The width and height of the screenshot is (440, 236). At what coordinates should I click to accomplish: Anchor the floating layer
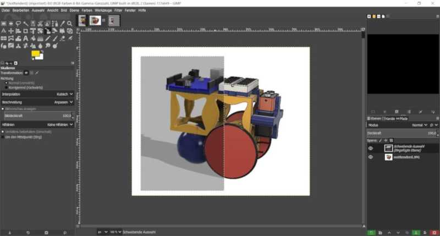tap(416, 233)
